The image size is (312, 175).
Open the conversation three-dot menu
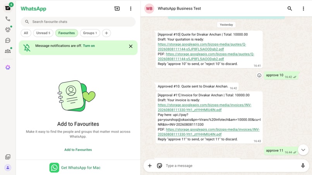pyautogui.click(x=303, y=9)
